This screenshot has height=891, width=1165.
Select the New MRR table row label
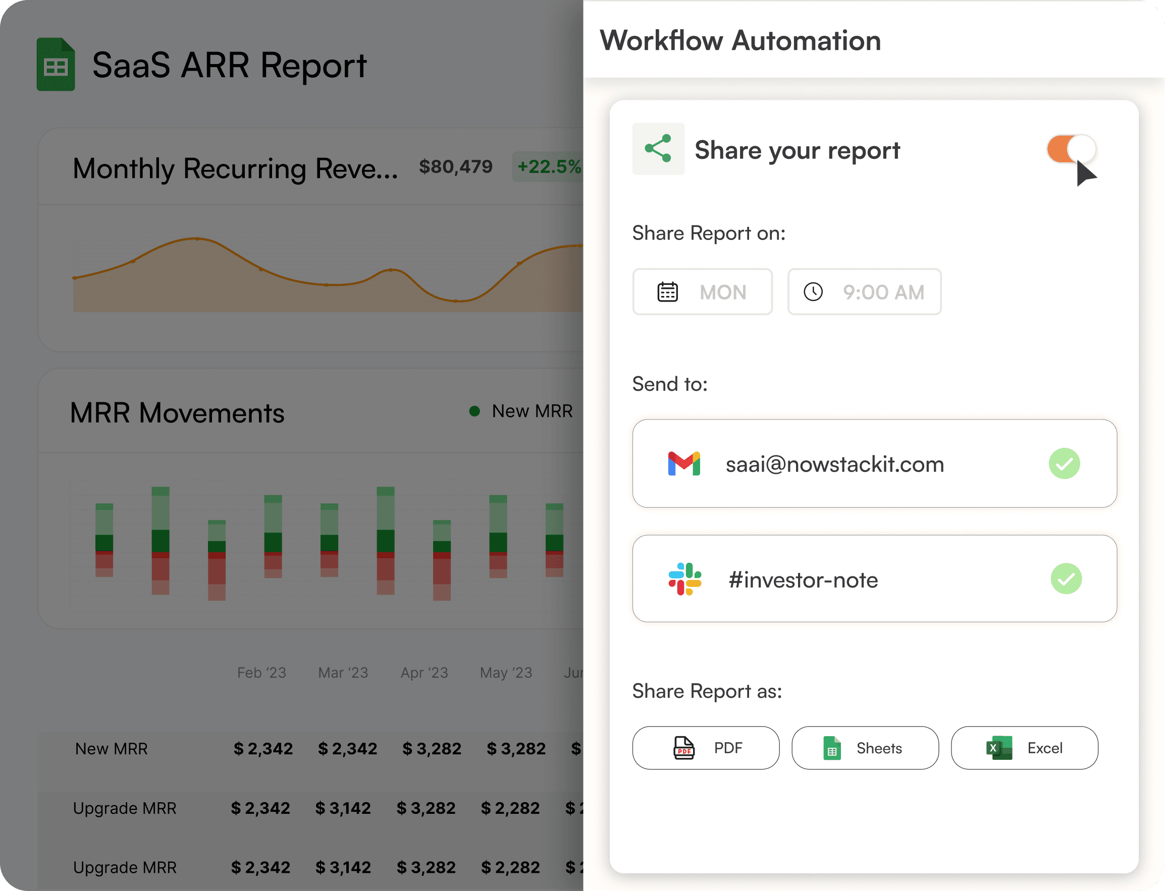coord(112,748)
